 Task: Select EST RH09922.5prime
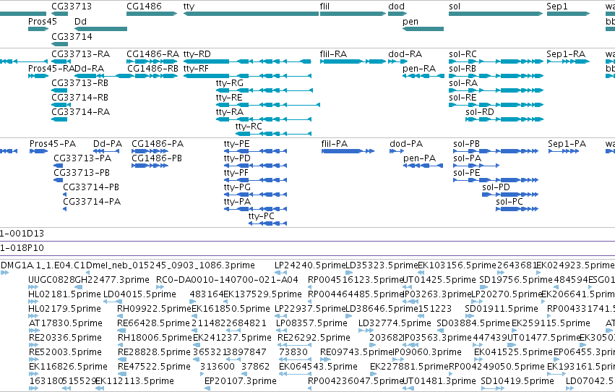click(154, 309)
